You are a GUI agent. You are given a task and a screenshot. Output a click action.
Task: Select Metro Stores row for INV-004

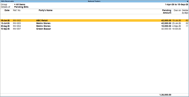point(94,26)
